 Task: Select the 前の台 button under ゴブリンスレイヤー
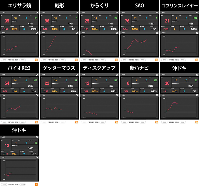pyautogui.click(x=164, y=60)
